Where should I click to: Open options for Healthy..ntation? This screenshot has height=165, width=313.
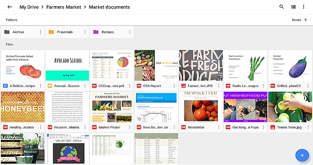click(x=41, y=127)
